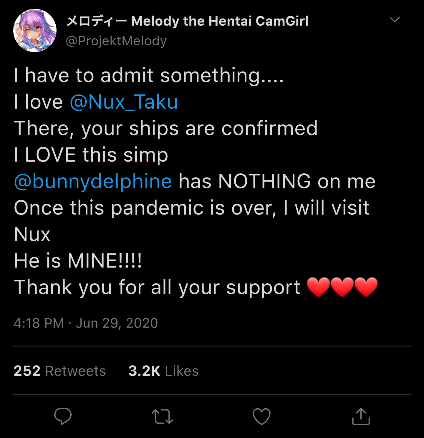Click the @ProjektMelody handle
The width and height of the screenshot is (424, 438).
pyautogui.click(x=116, y=41)
